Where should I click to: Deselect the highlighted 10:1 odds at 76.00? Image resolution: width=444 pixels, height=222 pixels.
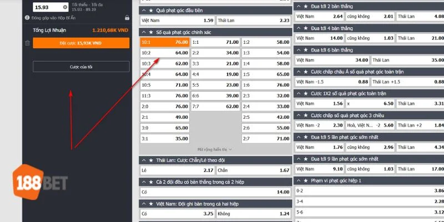pyautogui.click(x=165, y=42)
